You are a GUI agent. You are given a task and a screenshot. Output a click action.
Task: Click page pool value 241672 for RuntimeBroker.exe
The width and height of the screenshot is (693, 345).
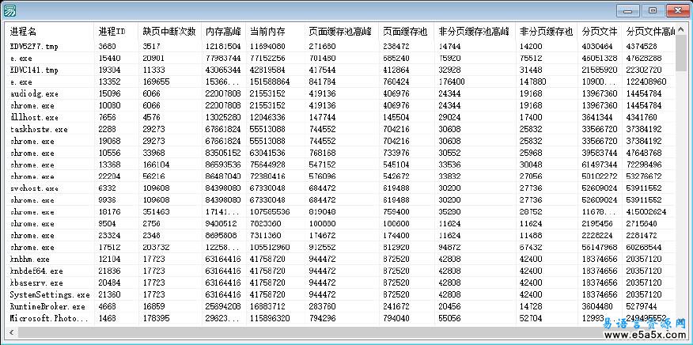pos(396,306)
